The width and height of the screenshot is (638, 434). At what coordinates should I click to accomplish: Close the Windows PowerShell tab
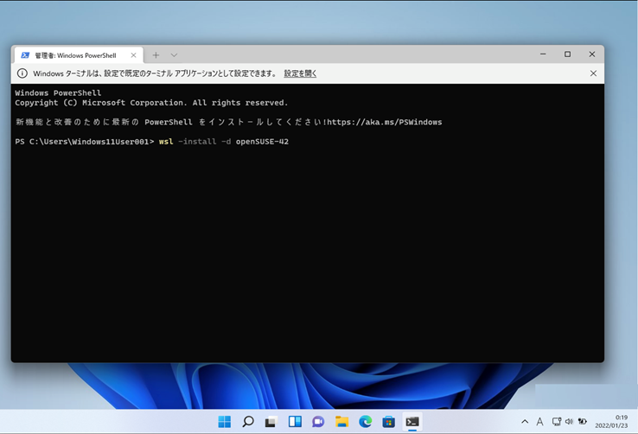pyautogui.click(x=133, y=55)
